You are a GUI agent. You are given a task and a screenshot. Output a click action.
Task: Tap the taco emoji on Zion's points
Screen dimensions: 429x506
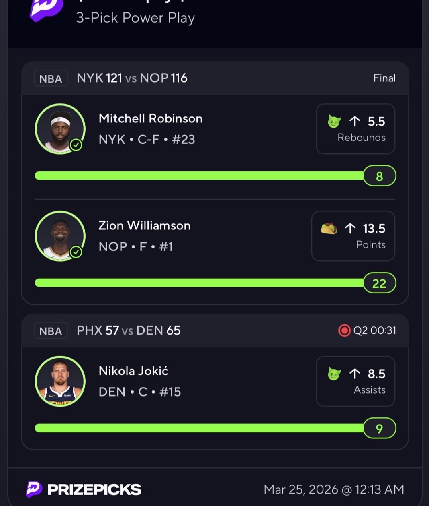(329, 229)
